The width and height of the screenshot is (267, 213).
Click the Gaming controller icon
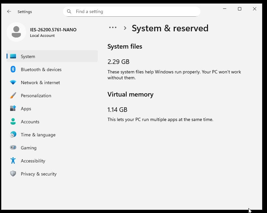[x=13, y=147]
